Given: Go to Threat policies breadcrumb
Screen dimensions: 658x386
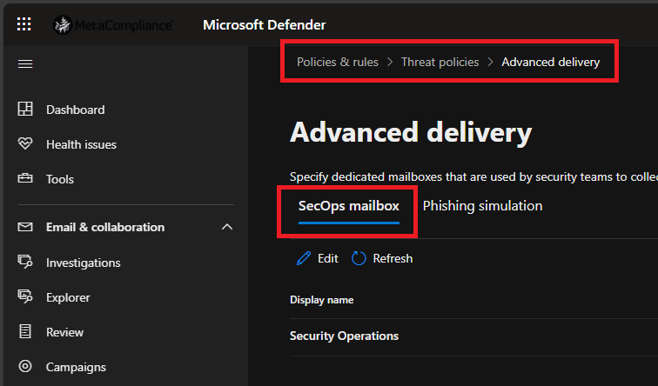Looking at the screenshot, I should tap(440, 62).
